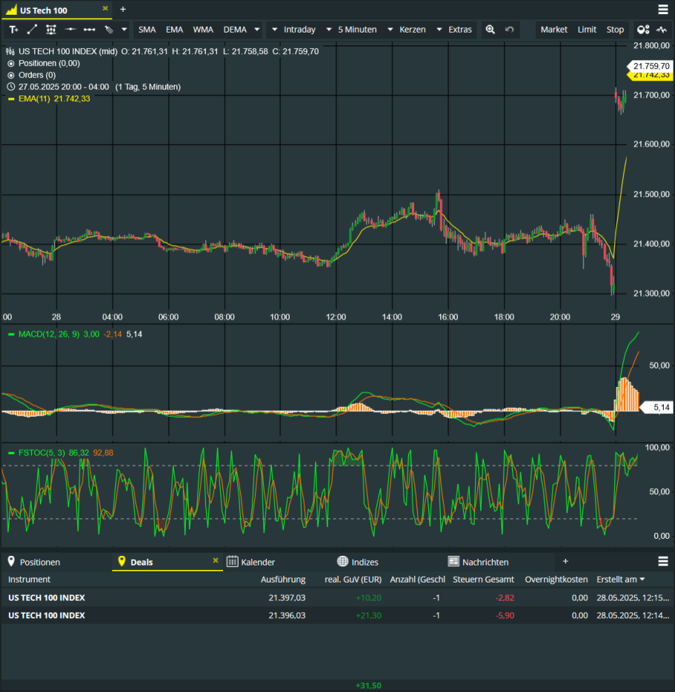
Task: Click the instrument bars icon in chart legend
Action: click(x=10, y=52)
